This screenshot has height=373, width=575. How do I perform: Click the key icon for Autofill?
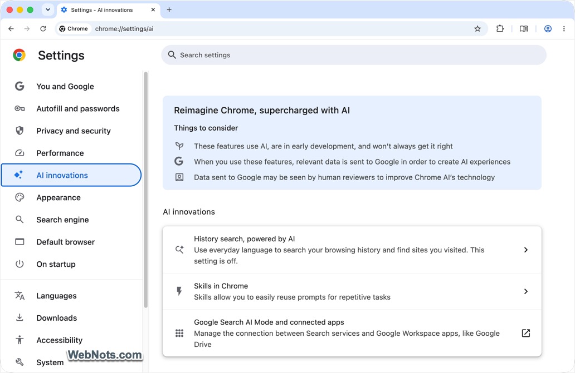click(x=20, y=108)
